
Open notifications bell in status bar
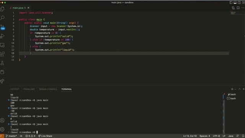243,136
